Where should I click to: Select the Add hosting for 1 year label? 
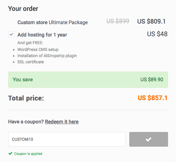[x=42, y=35]
